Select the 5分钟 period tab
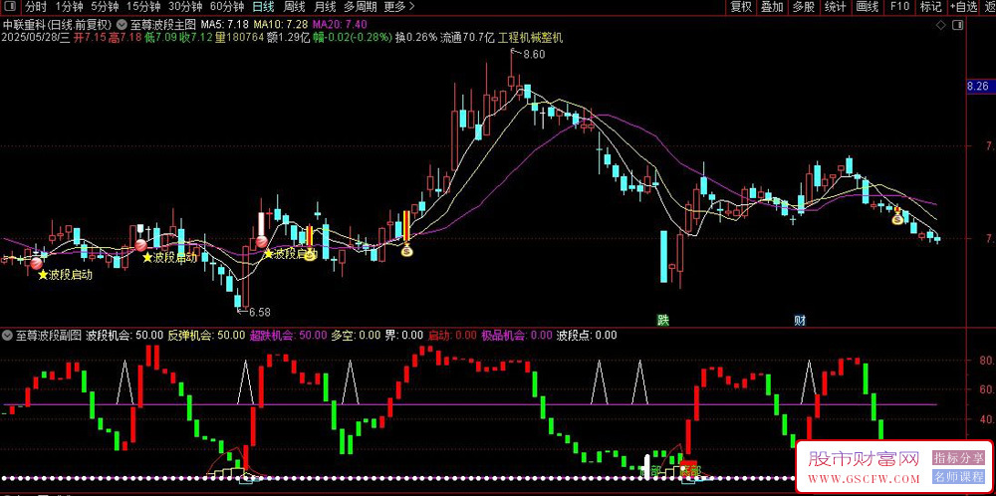This screenshot has width=996, height=496. (105, 7)
